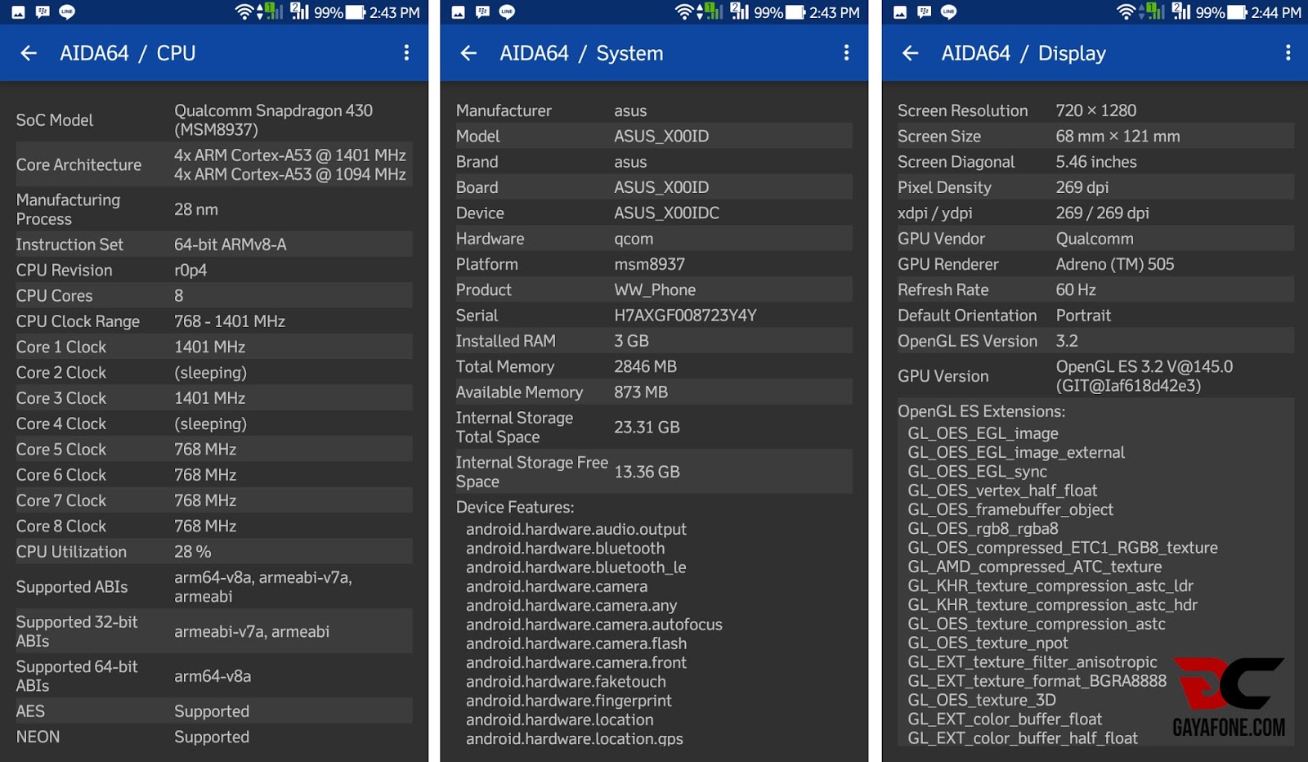Tap the picture notification icon above the Display screen
The width and height of the screenshot is (1308, 762).
click(x=900, y=12)
